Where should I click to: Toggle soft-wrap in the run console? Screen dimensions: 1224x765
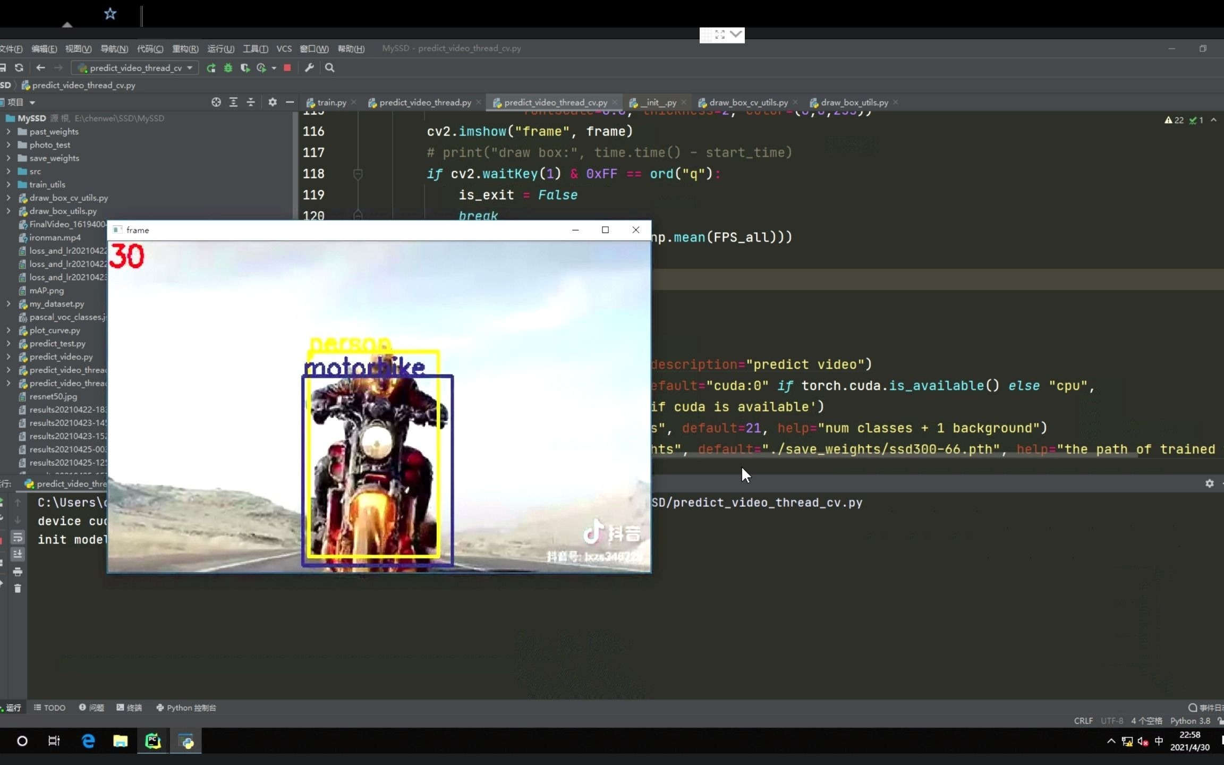[18, 537]
